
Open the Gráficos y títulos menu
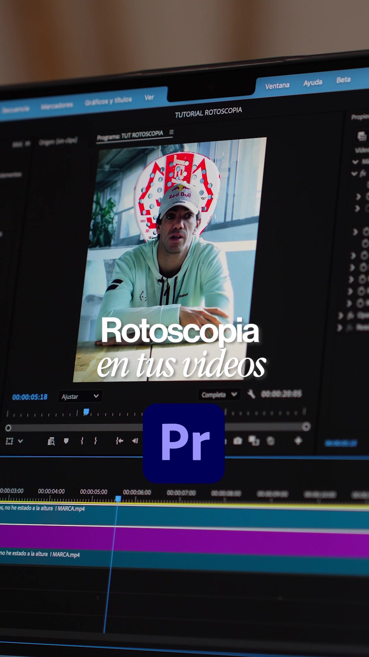point(108,101)
